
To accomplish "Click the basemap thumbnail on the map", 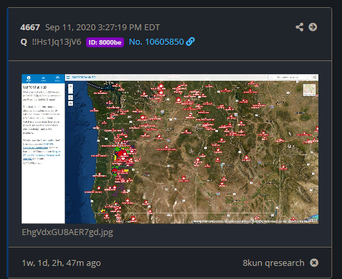I will pyautogui.click(x=309, y=90).
